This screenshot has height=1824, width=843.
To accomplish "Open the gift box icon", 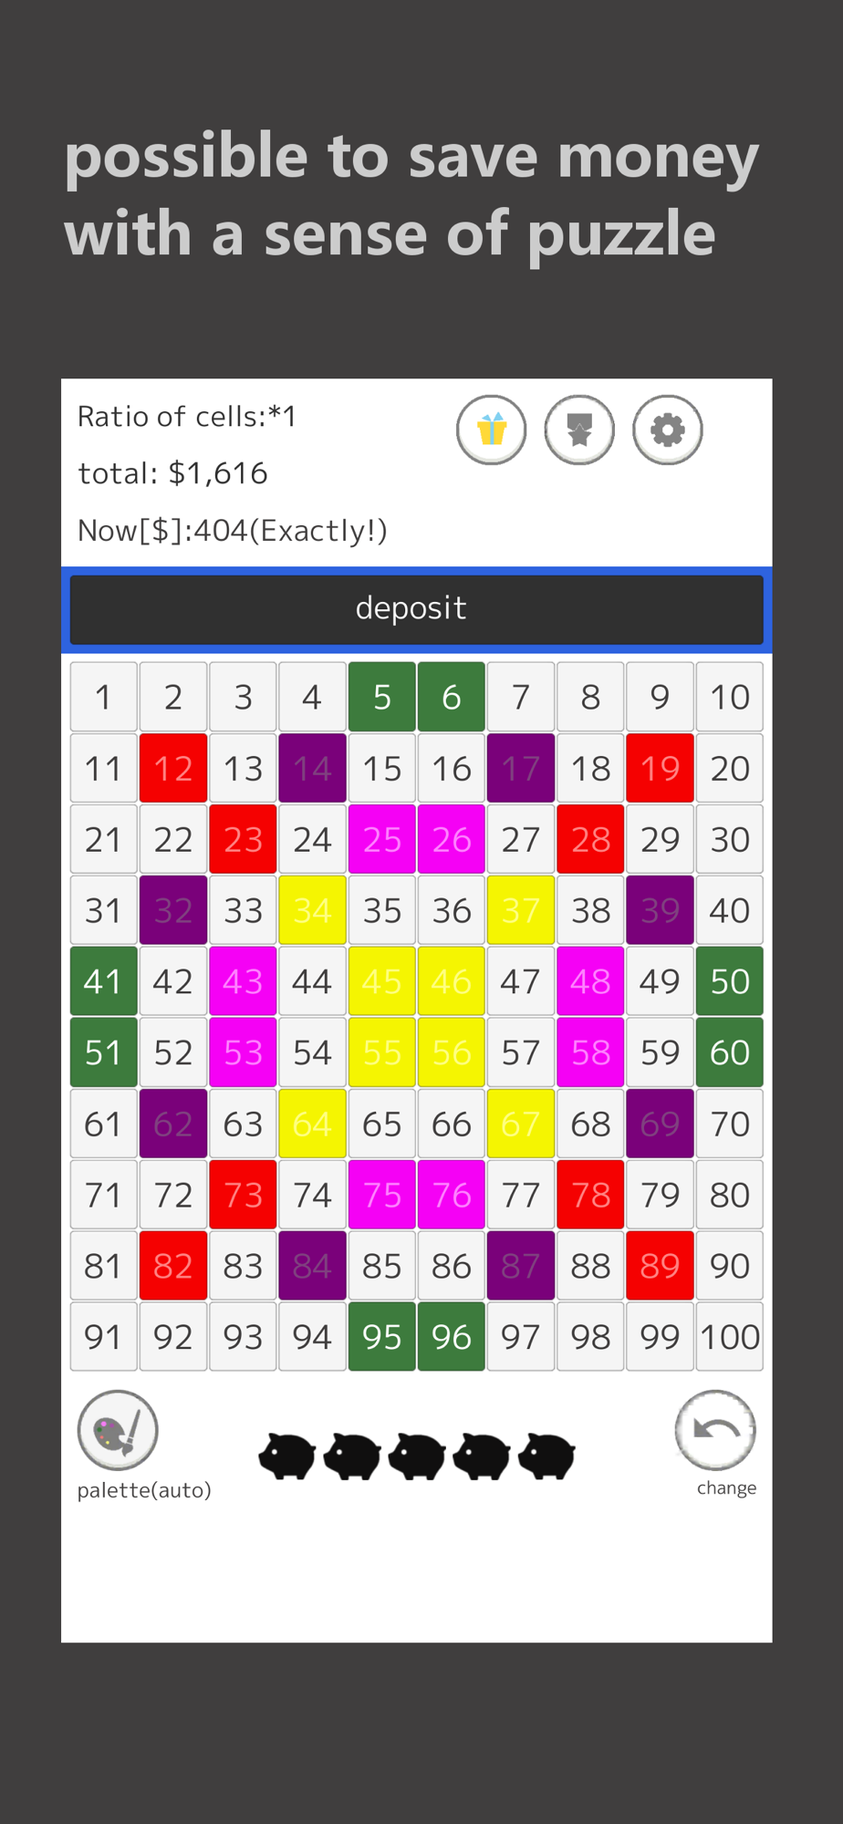I will click(x=491, y=430).
